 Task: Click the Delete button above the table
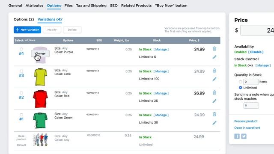click(x=72, y=30)
